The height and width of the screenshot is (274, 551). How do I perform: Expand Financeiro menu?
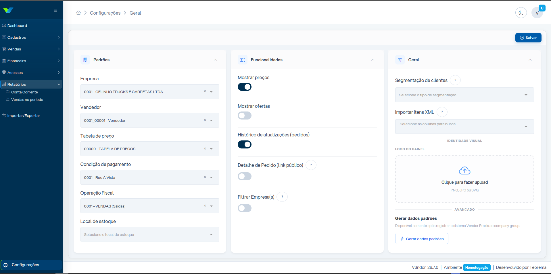31,61
